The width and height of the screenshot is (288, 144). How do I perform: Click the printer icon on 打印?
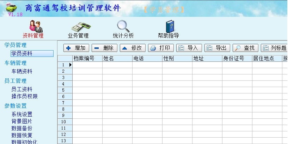click(153, 48)
